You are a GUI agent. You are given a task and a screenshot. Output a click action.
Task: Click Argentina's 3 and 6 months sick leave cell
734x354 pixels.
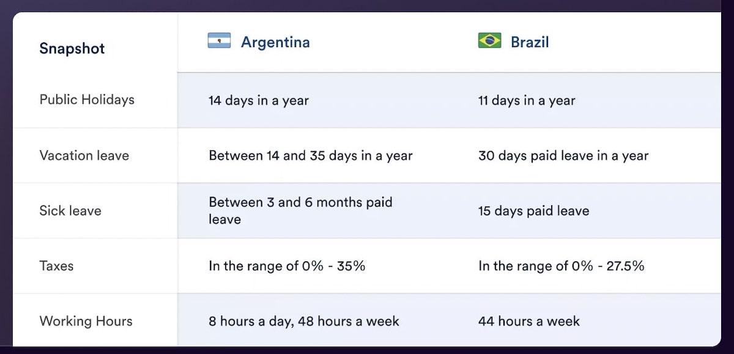coord(300,210)
